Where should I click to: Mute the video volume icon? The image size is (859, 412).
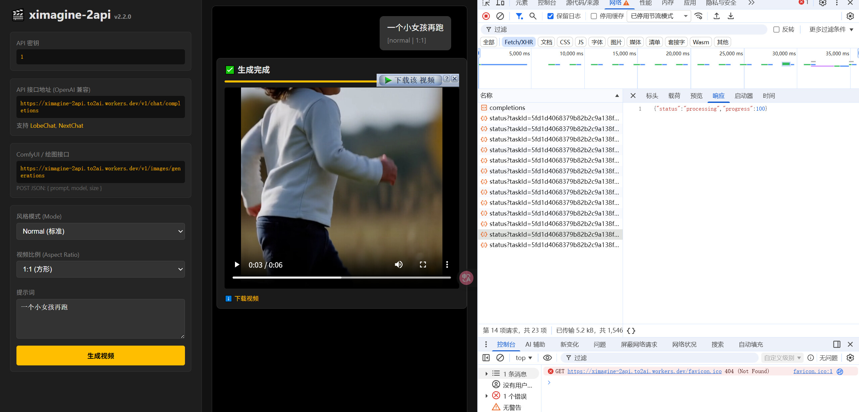[x=398, y=264]
